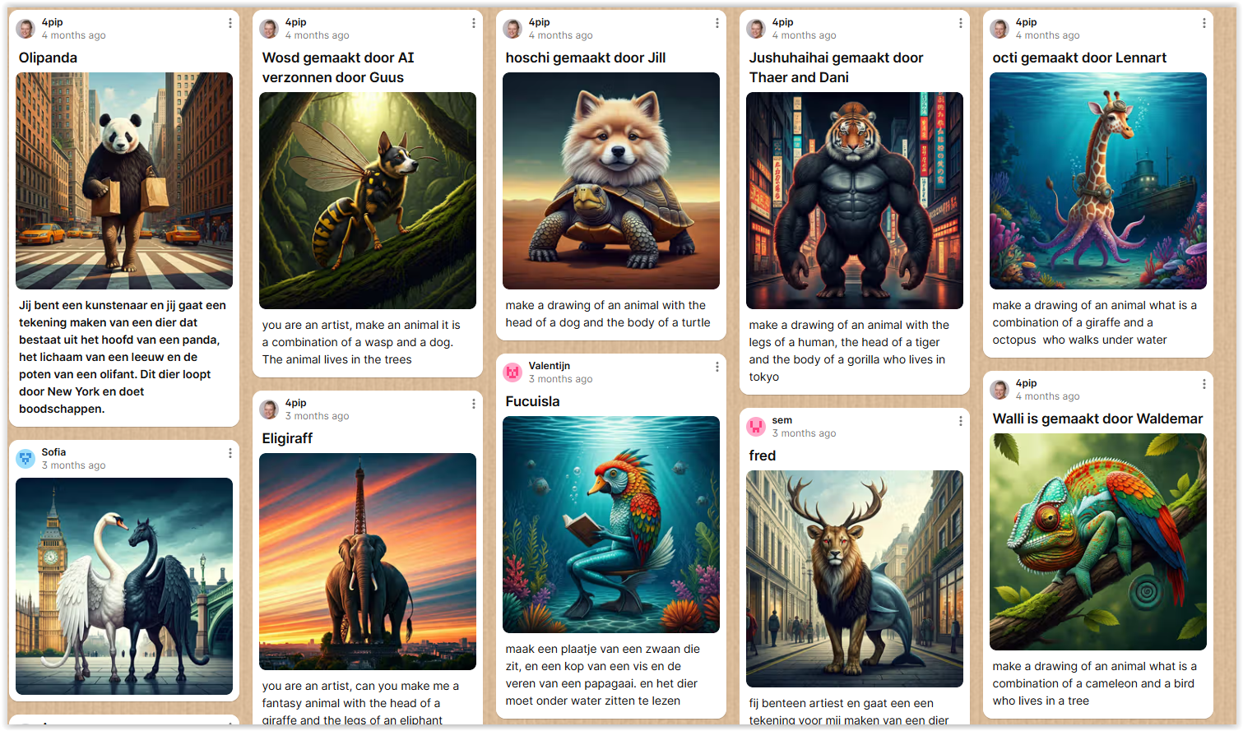Open three-dot menu on Olipanda post

pos(230,23)
